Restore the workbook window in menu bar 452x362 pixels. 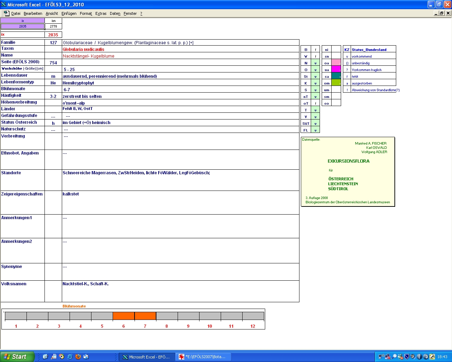(442, 13)
